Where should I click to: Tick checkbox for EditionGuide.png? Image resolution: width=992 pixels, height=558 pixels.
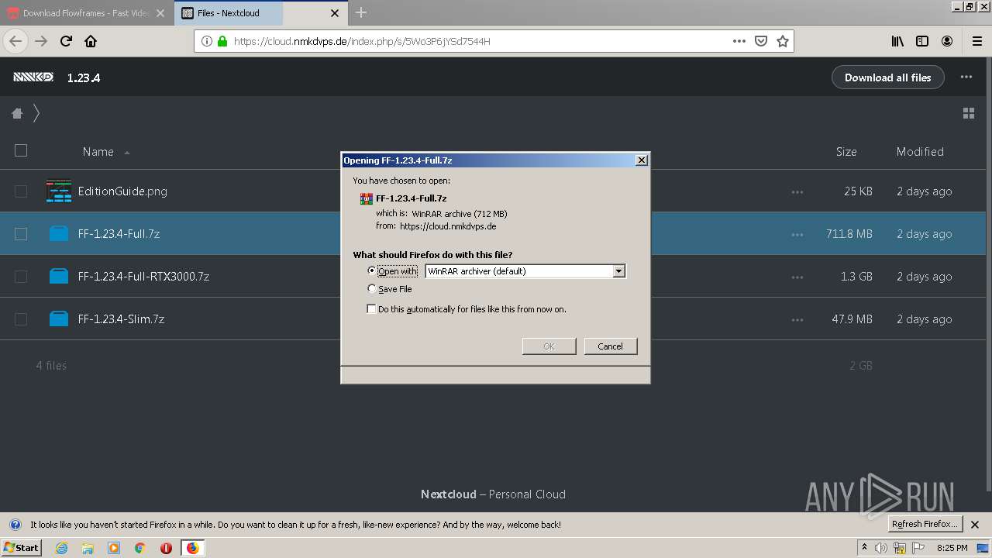coord(21,191)
